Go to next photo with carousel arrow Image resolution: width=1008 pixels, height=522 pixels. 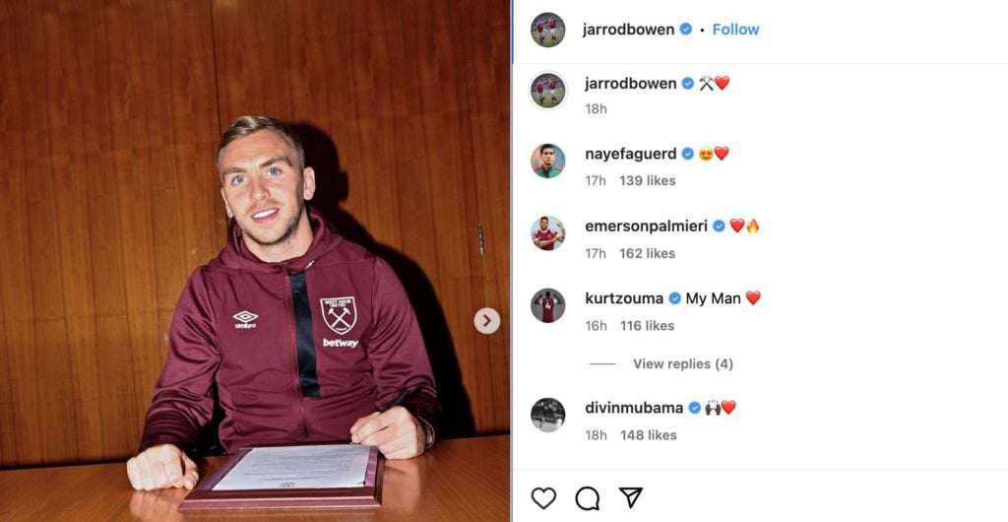pos(486,320)
